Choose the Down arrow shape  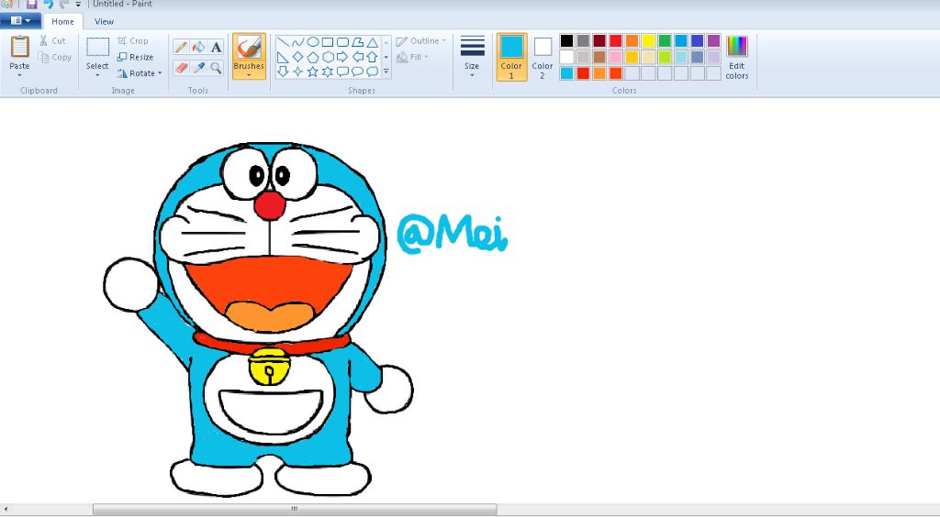click(283, 71)
